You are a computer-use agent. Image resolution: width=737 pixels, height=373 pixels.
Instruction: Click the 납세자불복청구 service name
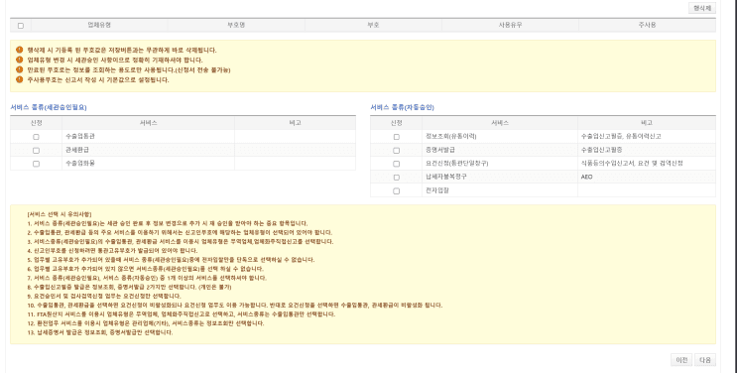pyautogui.click(x=445, y=177)
